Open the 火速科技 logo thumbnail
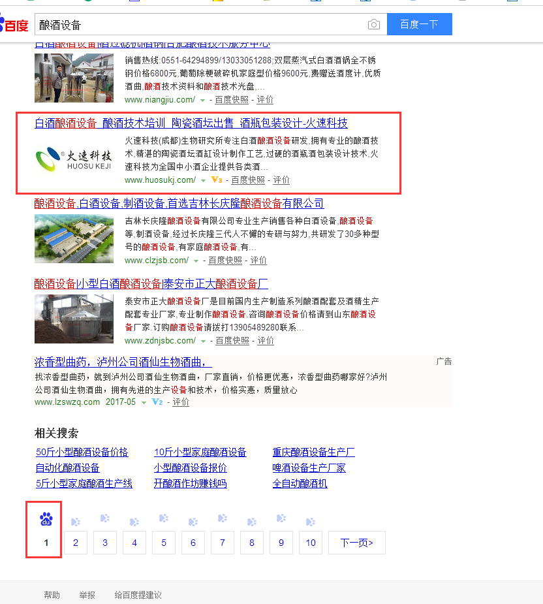This screenshot has width=543, height=604. (74, 159)
